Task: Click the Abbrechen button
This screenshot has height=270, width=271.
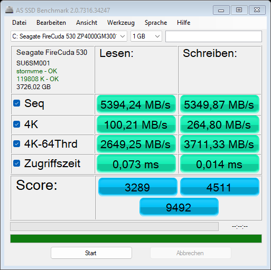Action: tap(191, 253)
